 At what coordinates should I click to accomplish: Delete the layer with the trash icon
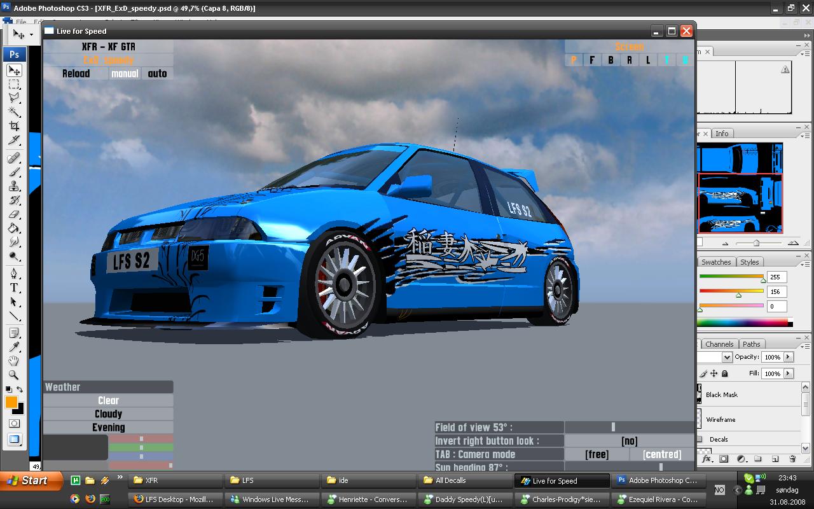pos(792,459)
